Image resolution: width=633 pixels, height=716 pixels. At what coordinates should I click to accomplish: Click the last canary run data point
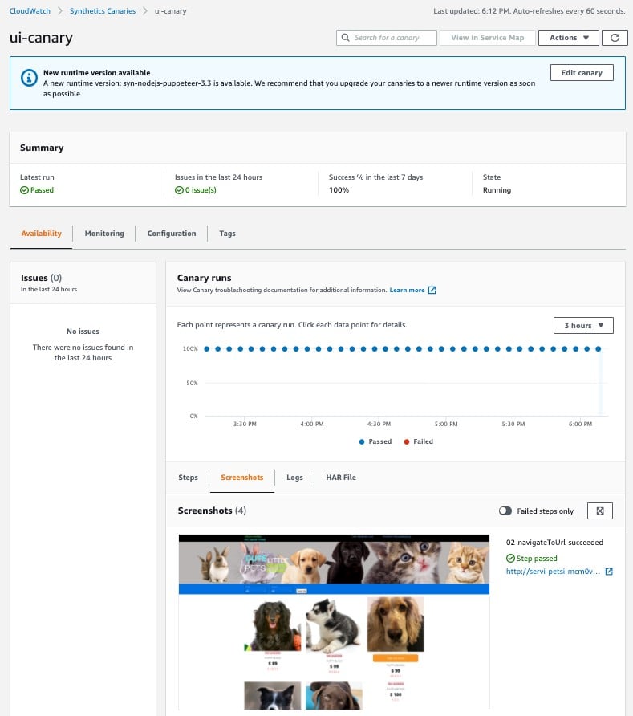598,349
